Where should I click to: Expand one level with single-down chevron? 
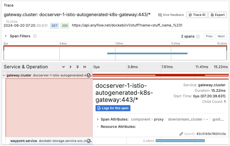63,67
